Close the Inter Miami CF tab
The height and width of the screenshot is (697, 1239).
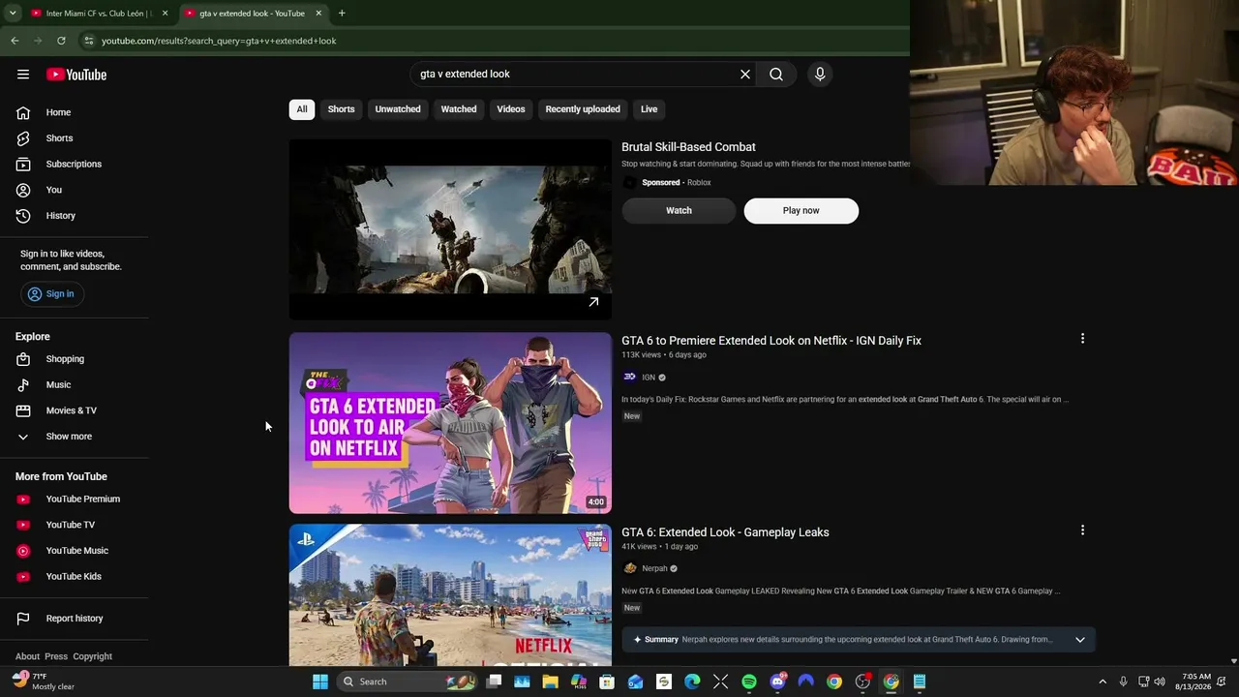tap(165, 14)
